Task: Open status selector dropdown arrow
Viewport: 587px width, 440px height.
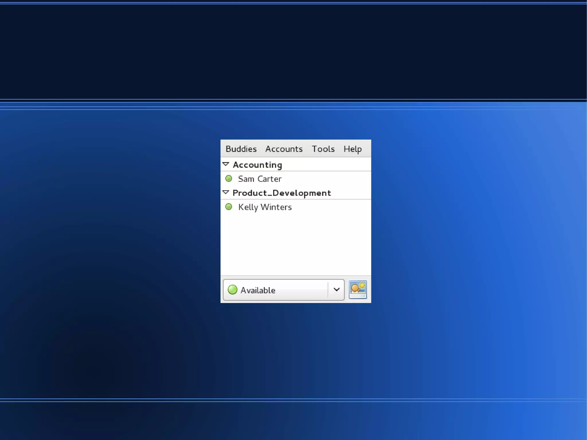Action: pyautogui.click(x=336, y=290)
